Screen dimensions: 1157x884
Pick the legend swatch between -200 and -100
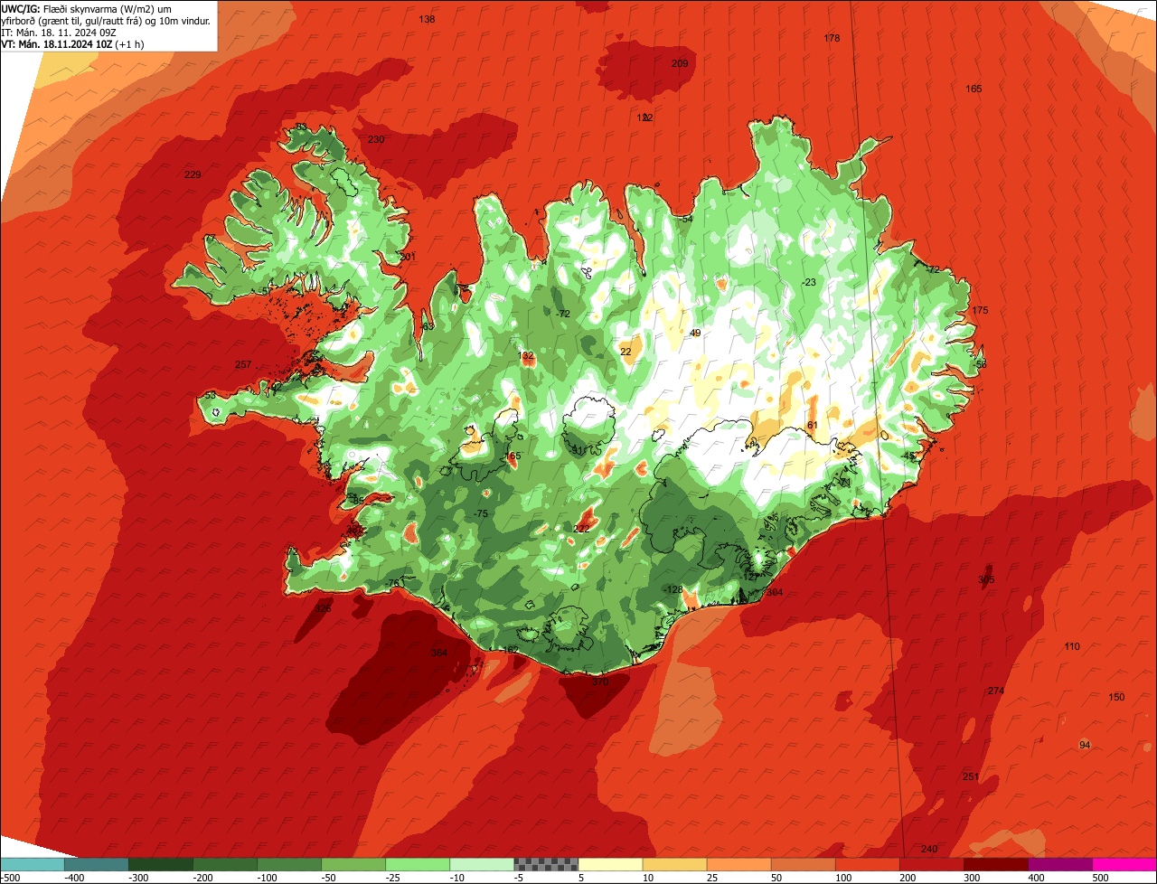[x=224, y=864]
